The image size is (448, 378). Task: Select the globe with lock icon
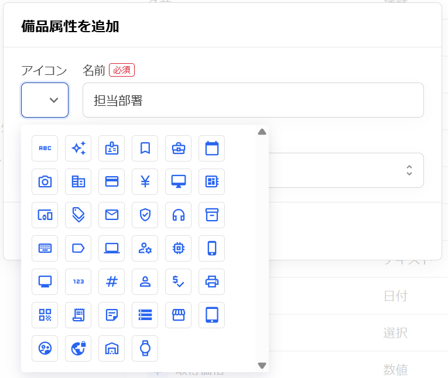[x=78, y=349]
